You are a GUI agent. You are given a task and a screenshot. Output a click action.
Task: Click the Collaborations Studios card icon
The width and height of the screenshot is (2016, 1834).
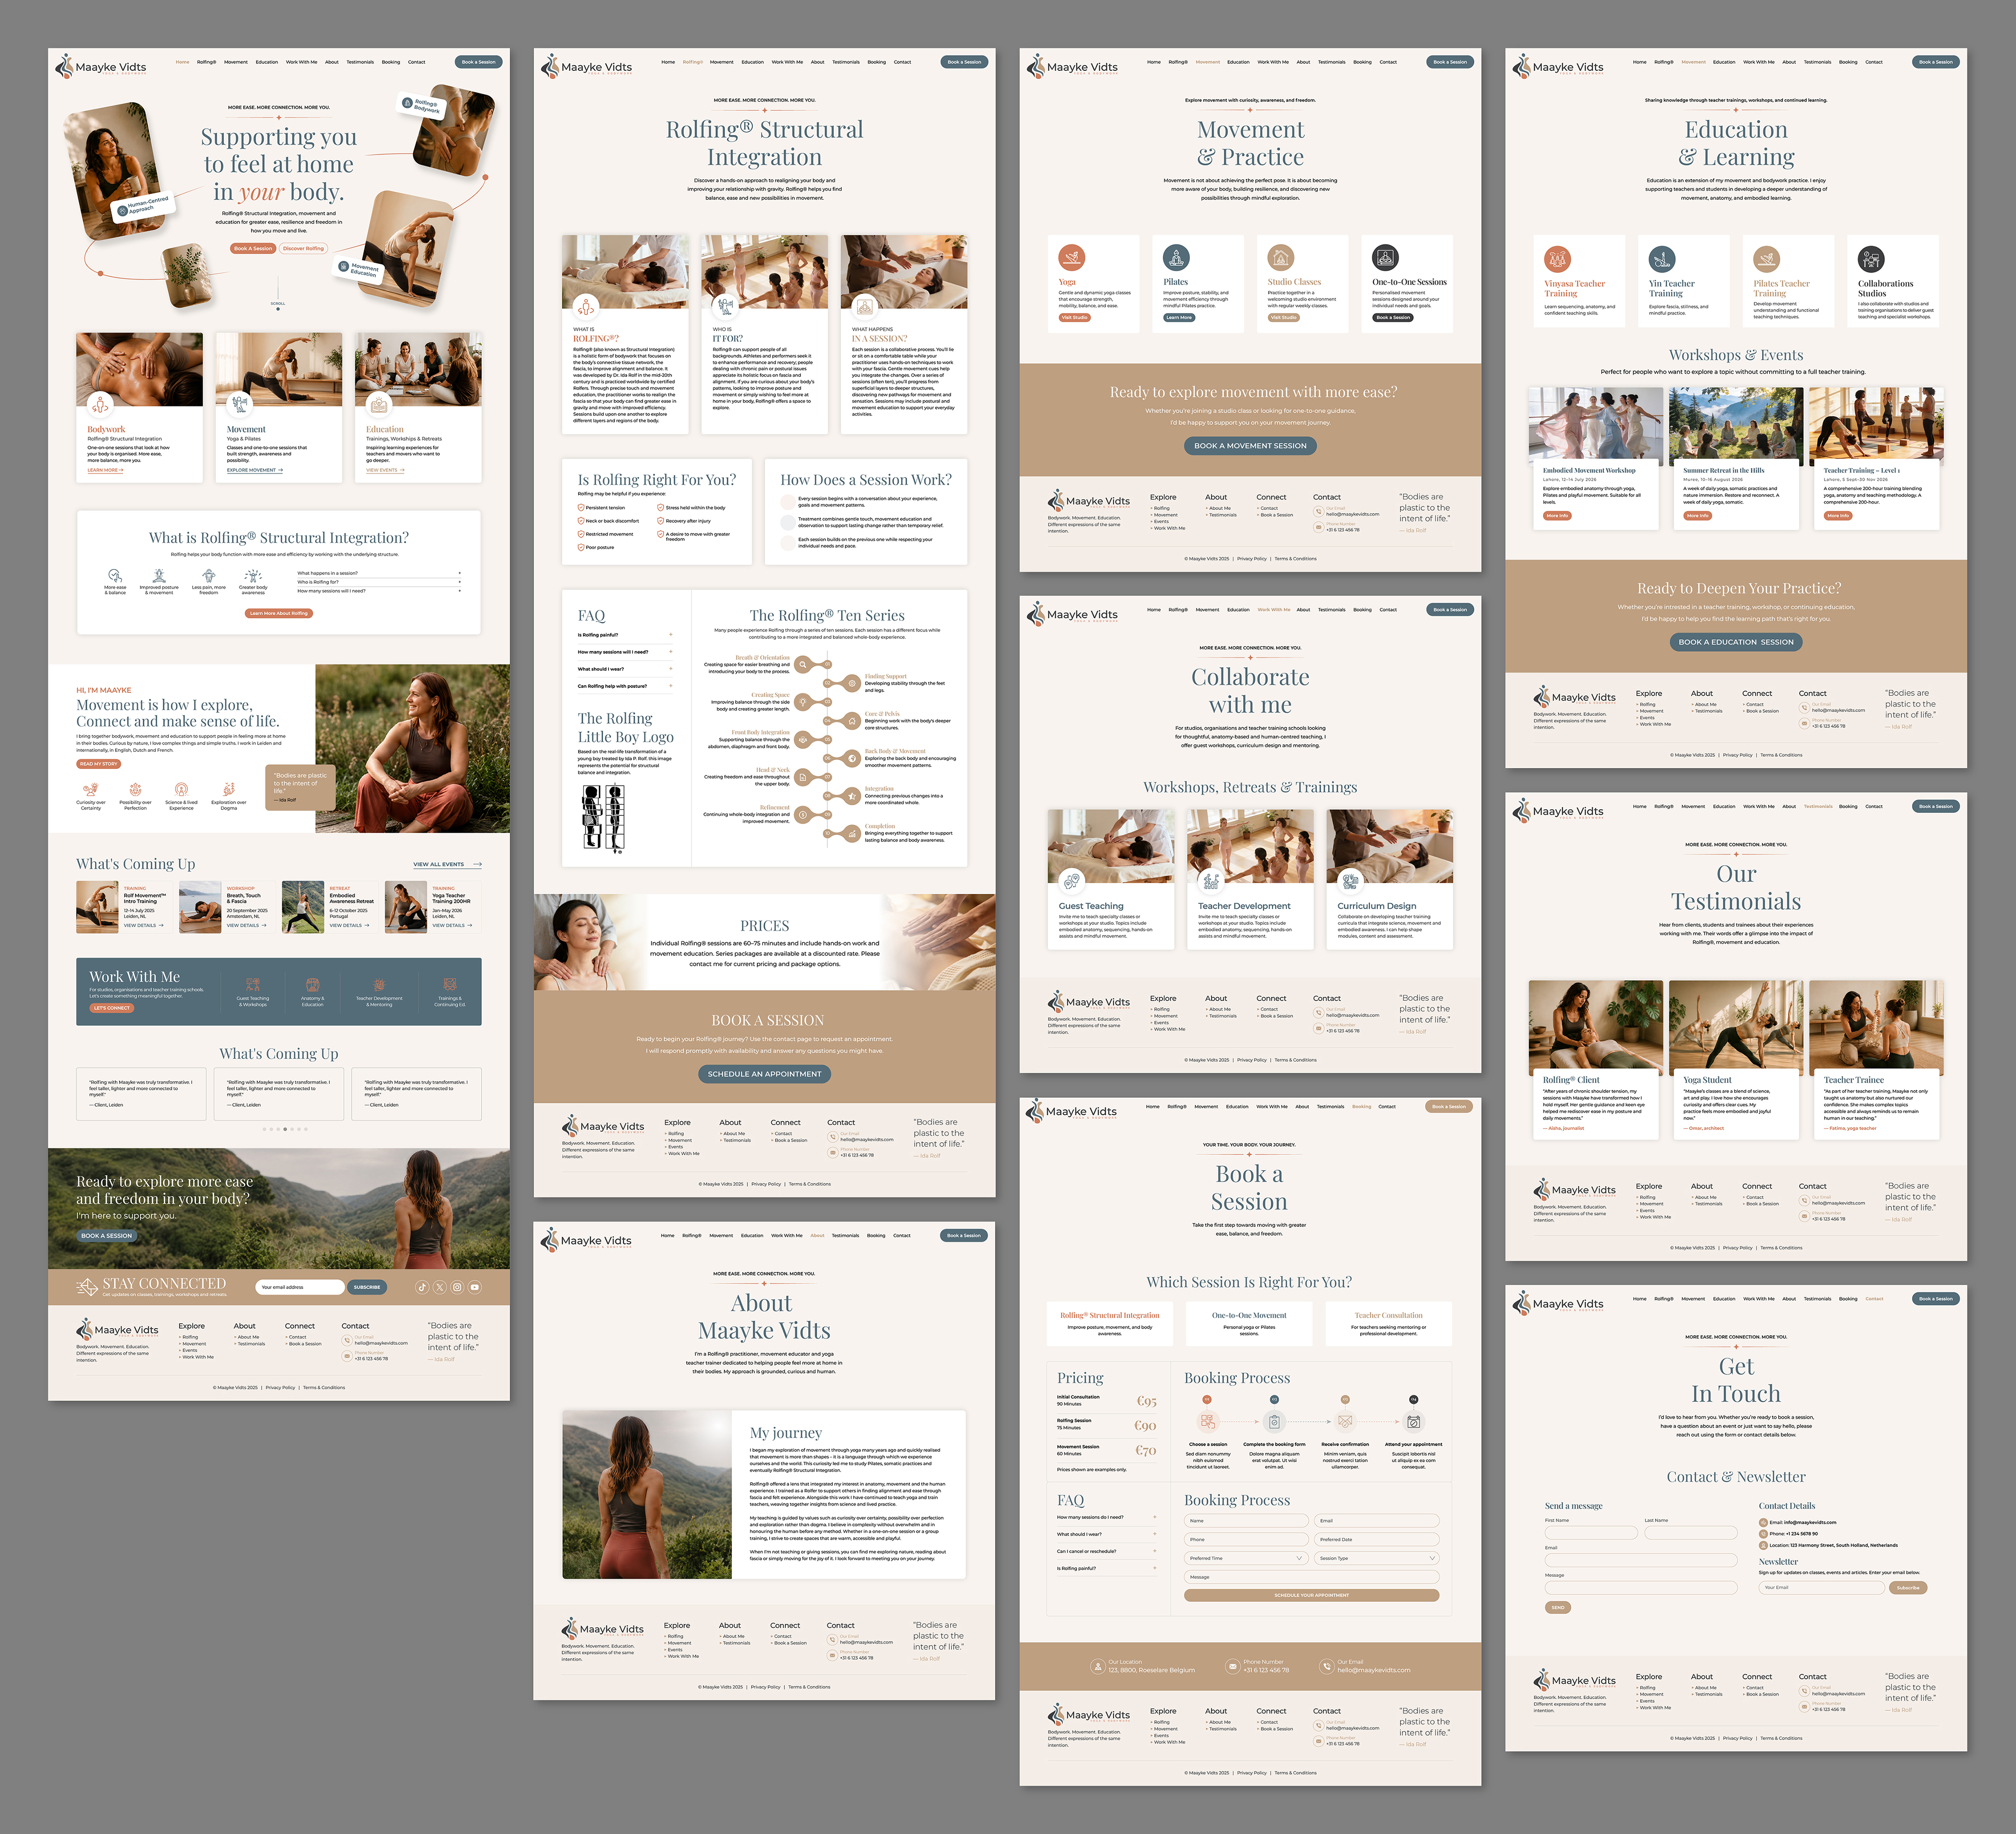point(1871,259)
